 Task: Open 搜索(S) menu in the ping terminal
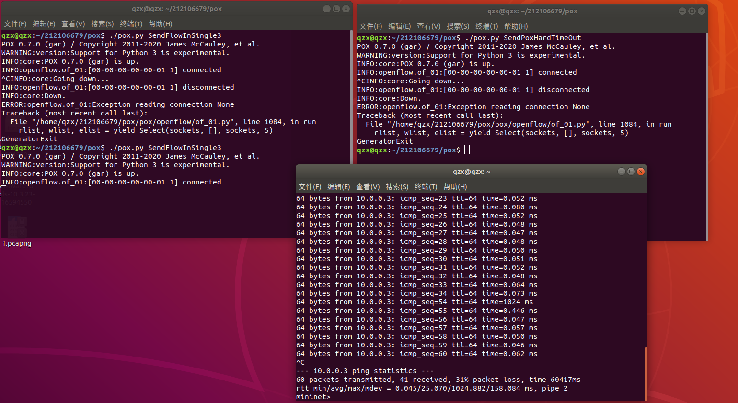point(397,187)
